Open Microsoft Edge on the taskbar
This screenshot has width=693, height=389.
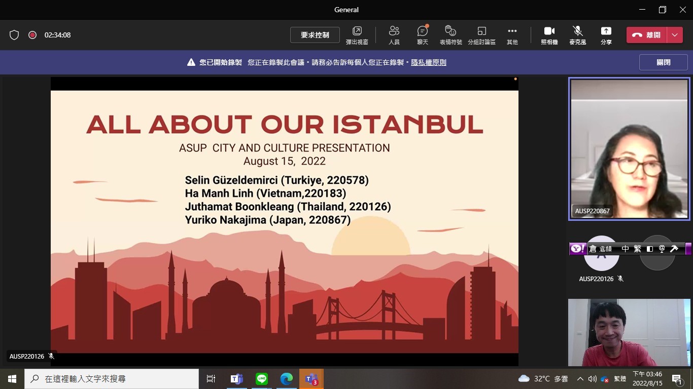point(287,378)
